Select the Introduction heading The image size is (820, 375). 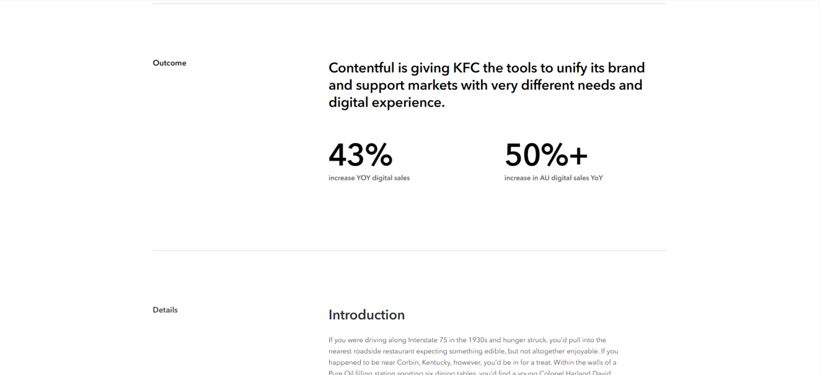(367, 315)
